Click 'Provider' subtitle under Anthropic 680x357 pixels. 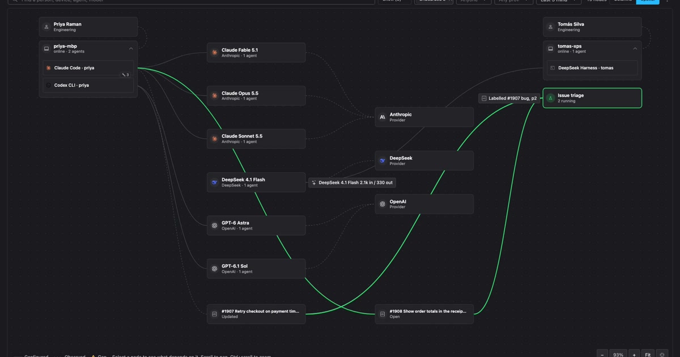[x=397, y=120]
